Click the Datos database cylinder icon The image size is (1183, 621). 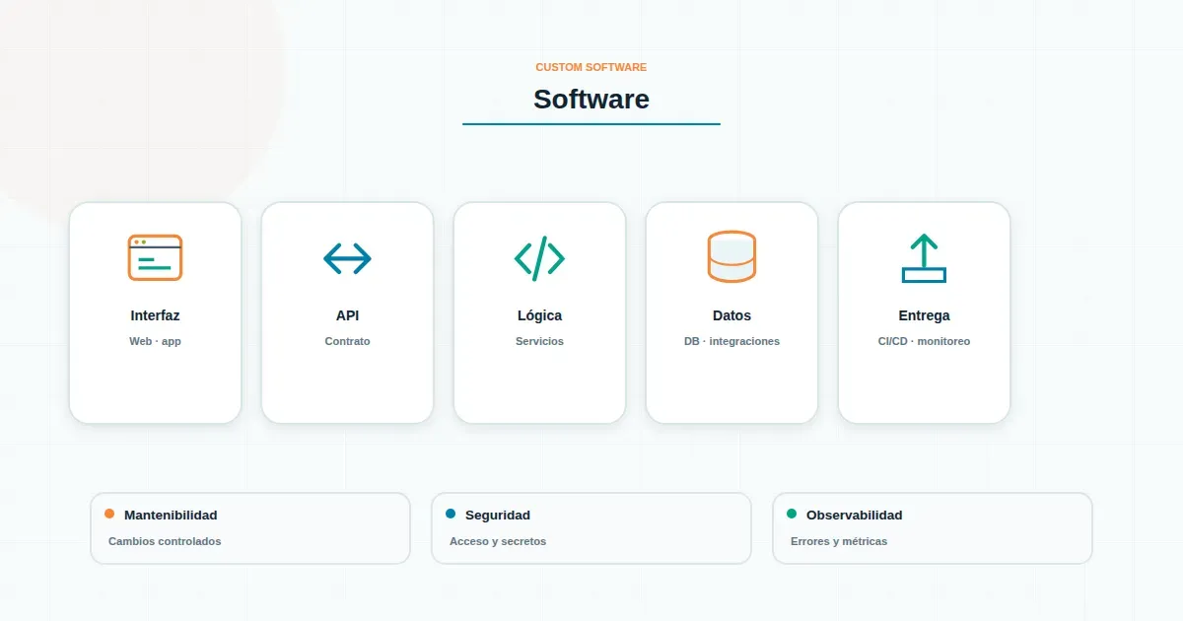tap(731, 256)
